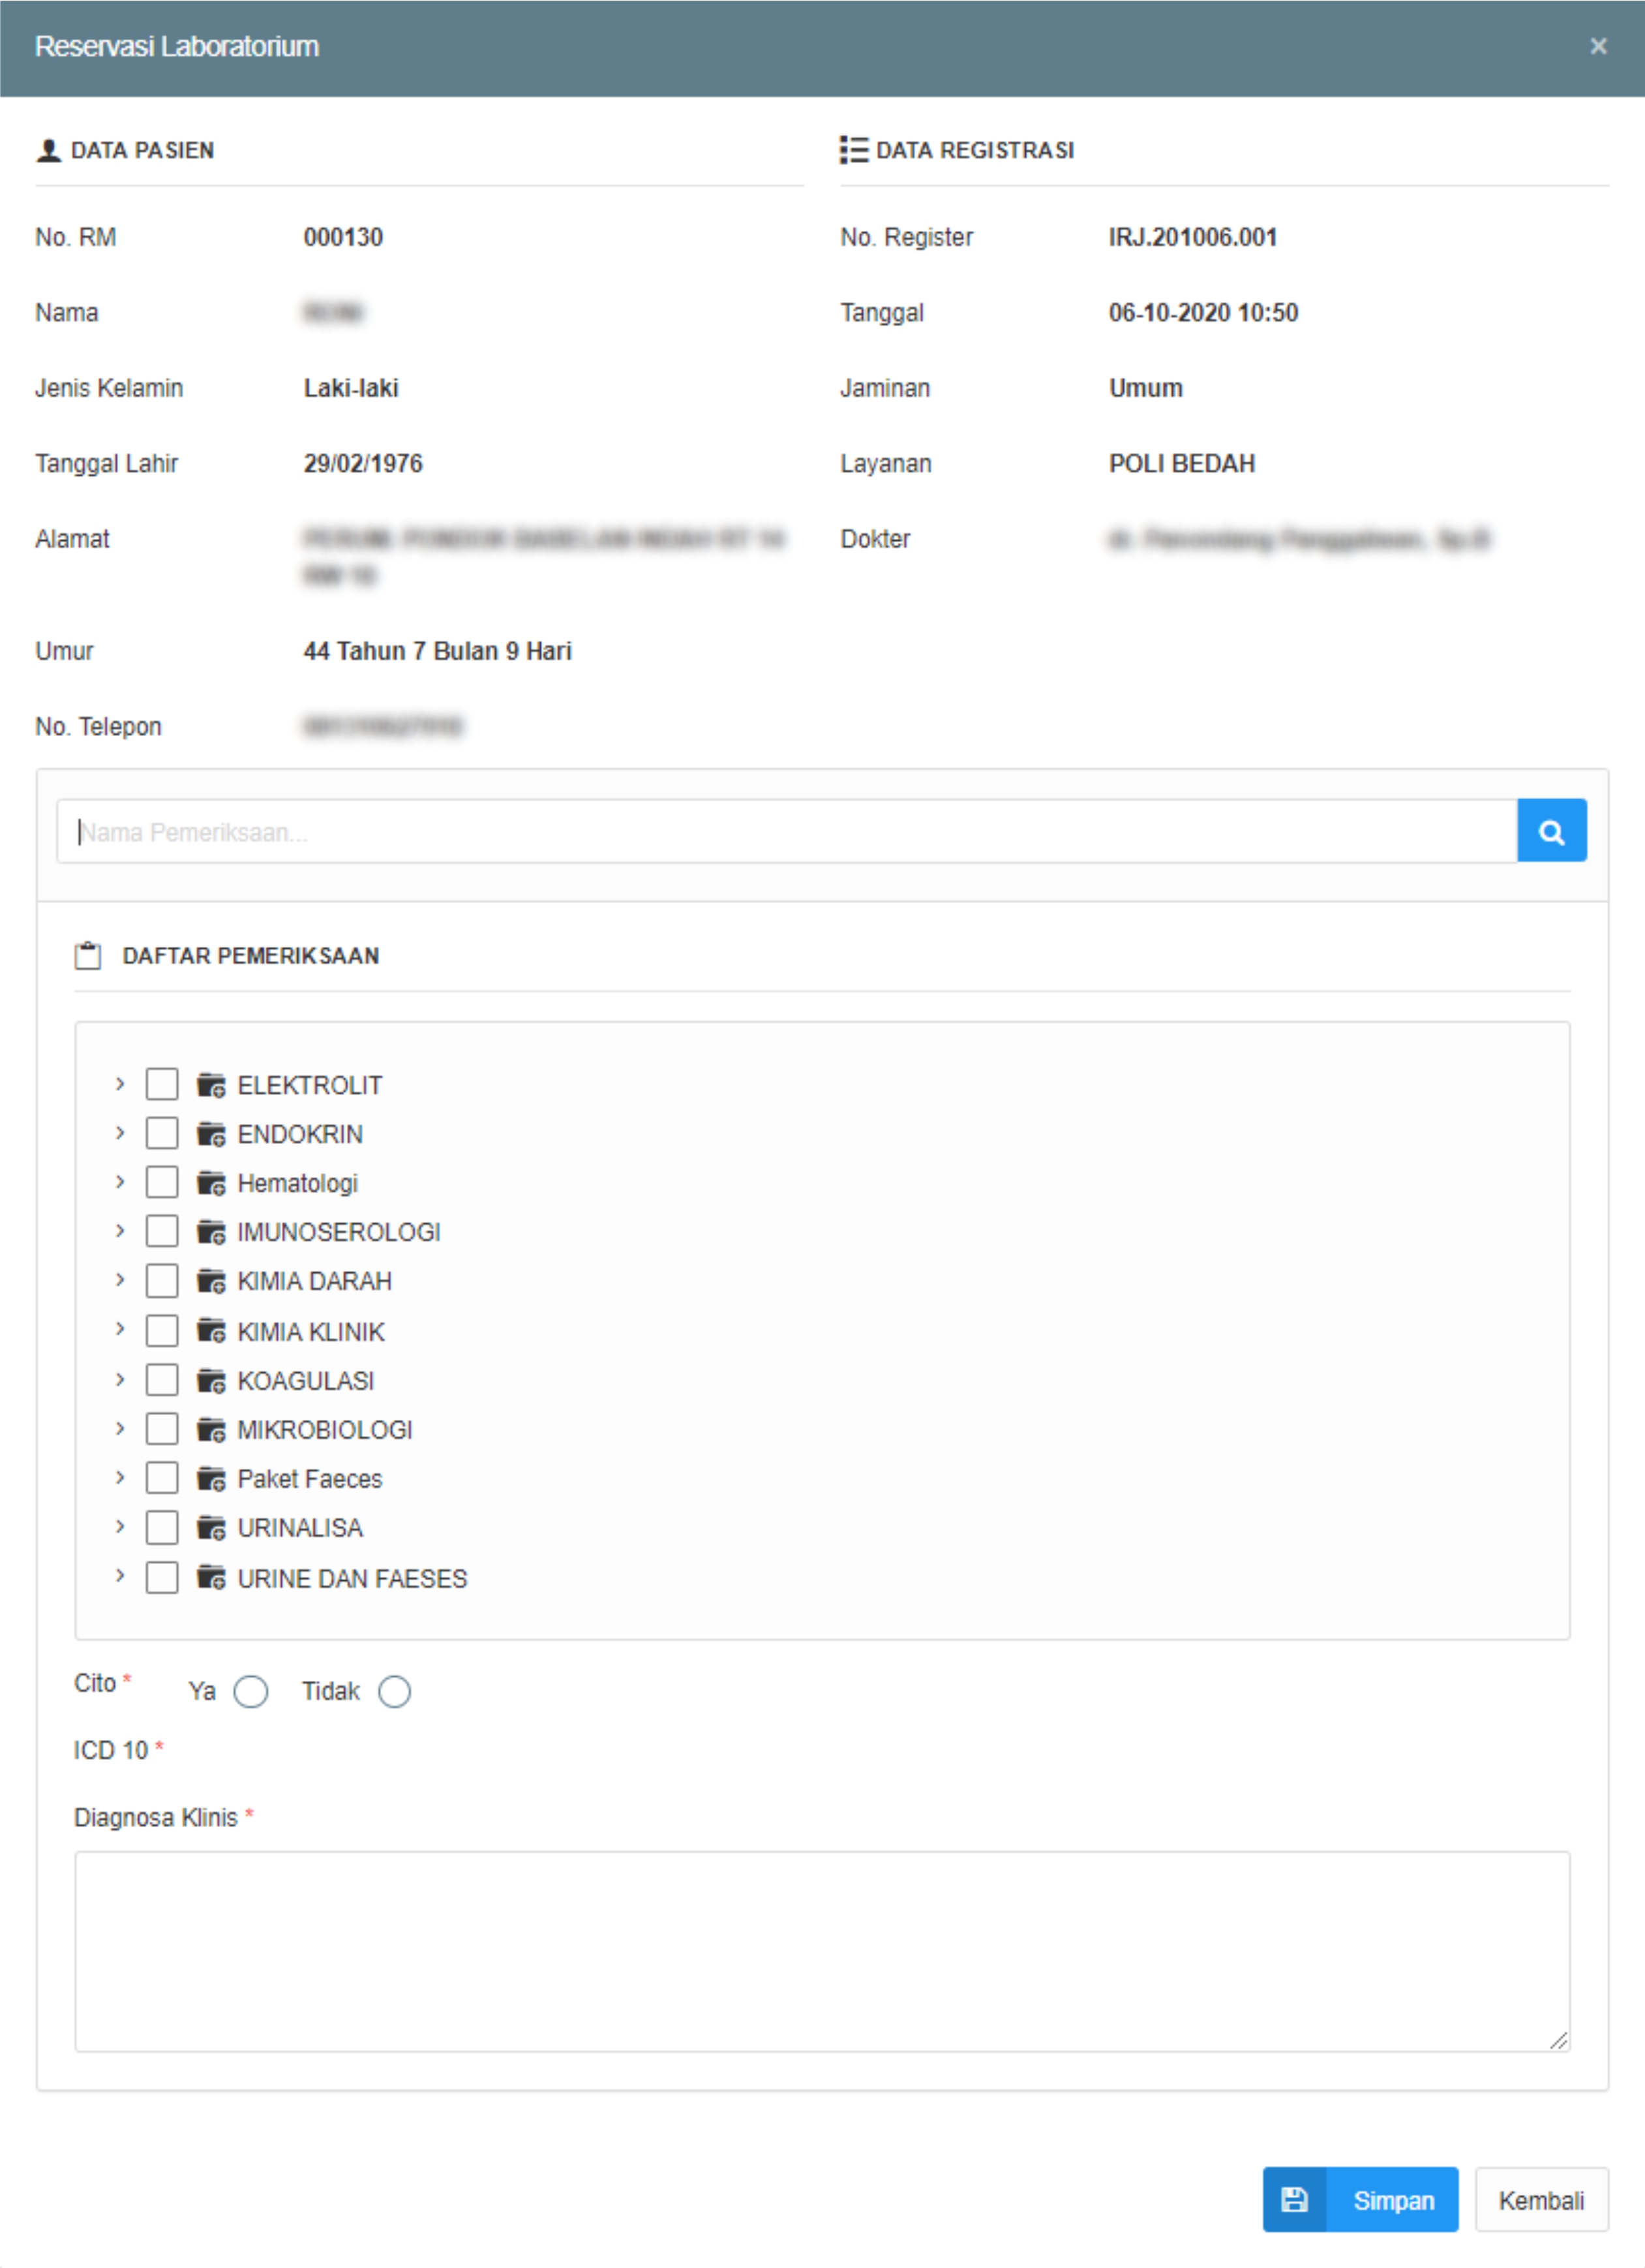Check the ENDOKRIN checkbox

(162, 1133)
